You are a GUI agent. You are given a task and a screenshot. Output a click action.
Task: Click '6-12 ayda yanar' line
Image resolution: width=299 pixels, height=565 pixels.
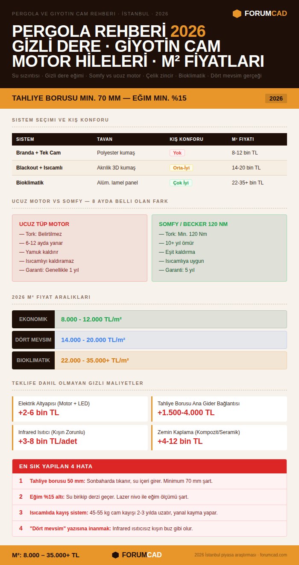41,243
